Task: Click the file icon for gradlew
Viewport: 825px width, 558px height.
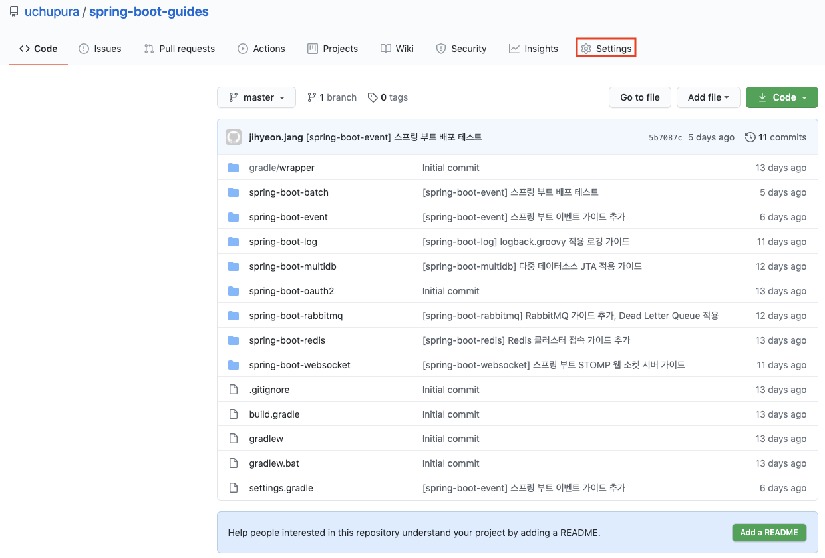Action: (x=234, y=439)
